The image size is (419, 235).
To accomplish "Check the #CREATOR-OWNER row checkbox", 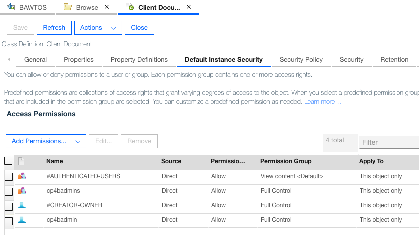I will pos(9,206).
